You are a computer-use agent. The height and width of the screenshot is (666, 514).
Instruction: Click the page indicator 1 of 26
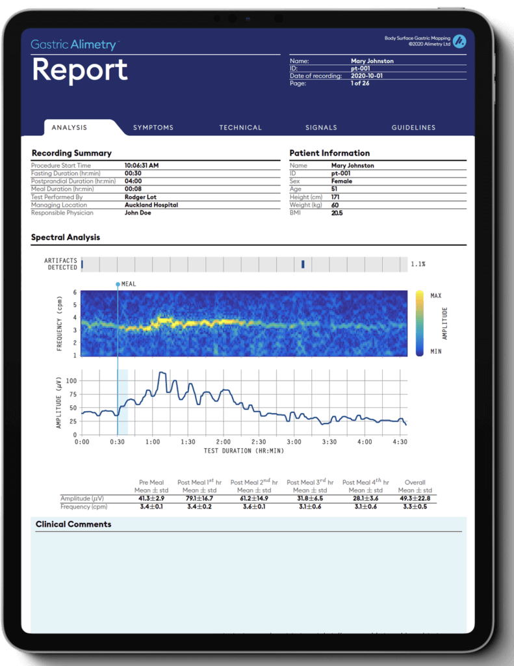click(x=360, y=83)
